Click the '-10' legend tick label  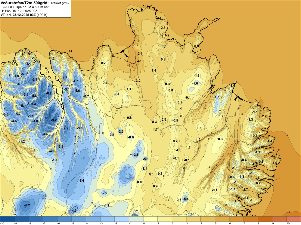coord(2,223)
